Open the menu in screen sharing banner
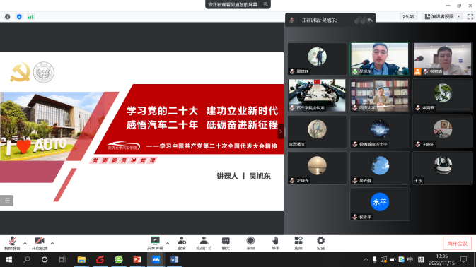The width and height of the screenshot is (476, 267). (x=266, y=4)
